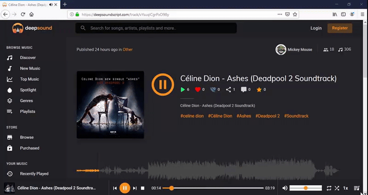Open Browse under Store

pyautogui.click(x=27, y=137)
